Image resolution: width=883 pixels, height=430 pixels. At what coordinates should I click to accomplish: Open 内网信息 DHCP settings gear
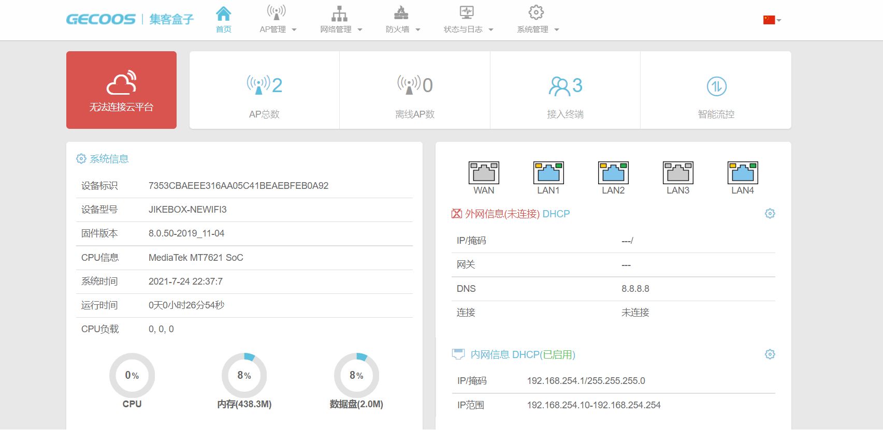770,354
